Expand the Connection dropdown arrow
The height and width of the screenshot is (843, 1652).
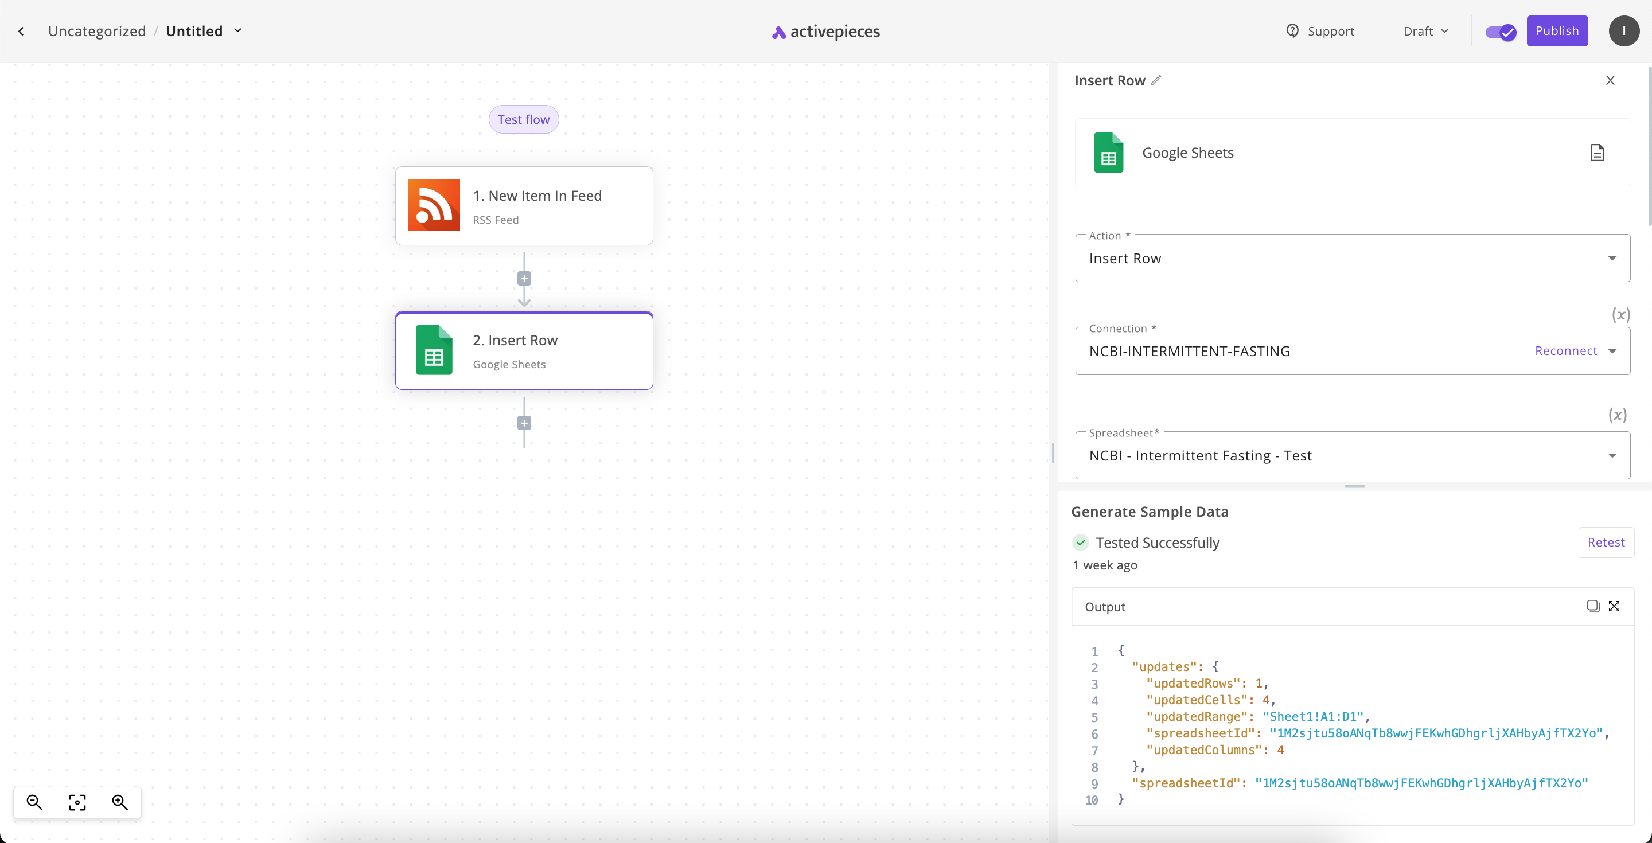pyautogui.click(x=1612, y=352)
